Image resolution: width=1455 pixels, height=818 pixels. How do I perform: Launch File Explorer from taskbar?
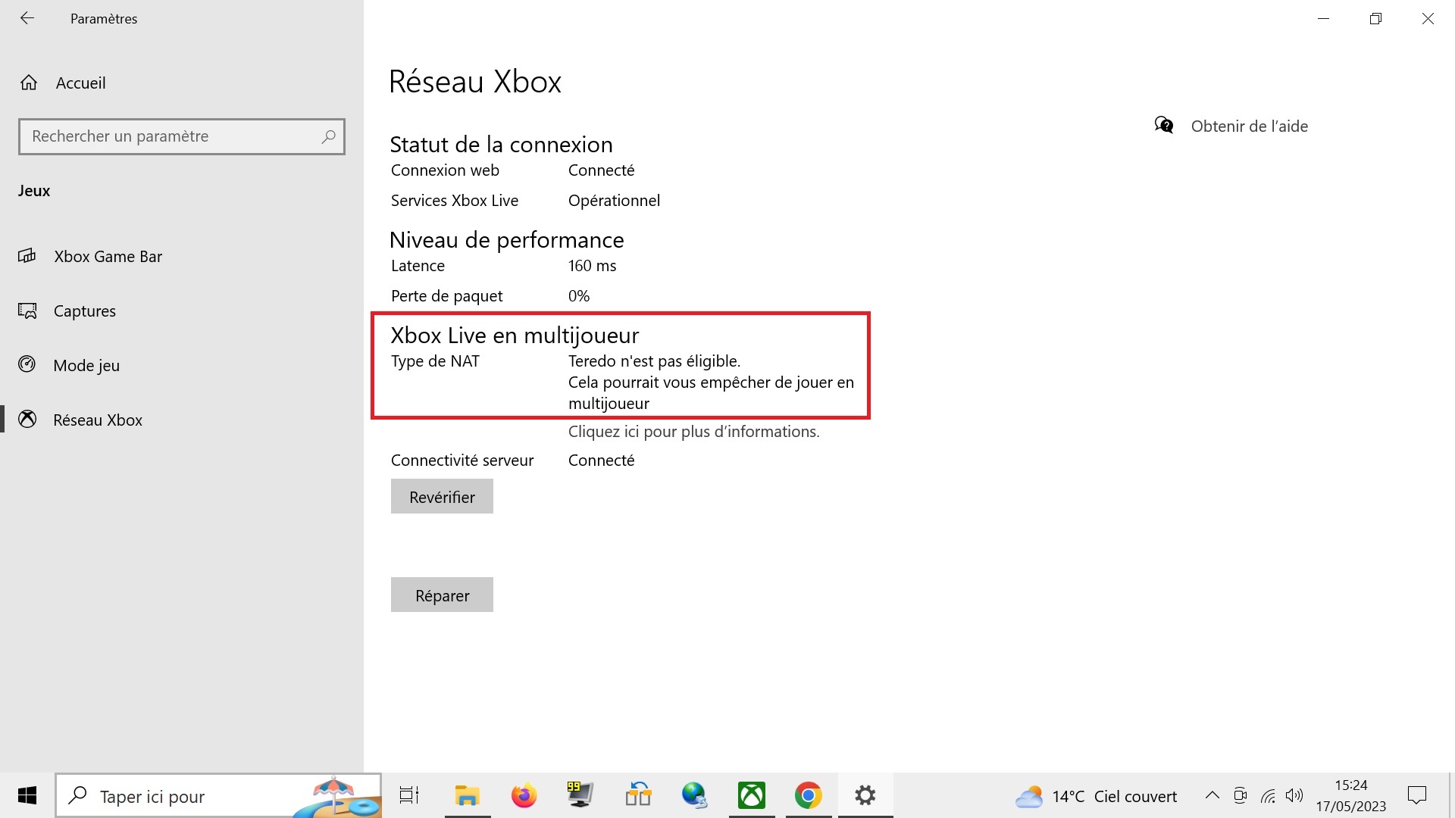click(x=467, y=796)
